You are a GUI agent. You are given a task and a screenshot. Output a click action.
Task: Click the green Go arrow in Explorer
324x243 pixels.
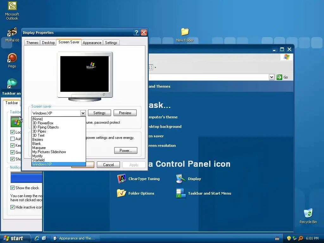279,77
